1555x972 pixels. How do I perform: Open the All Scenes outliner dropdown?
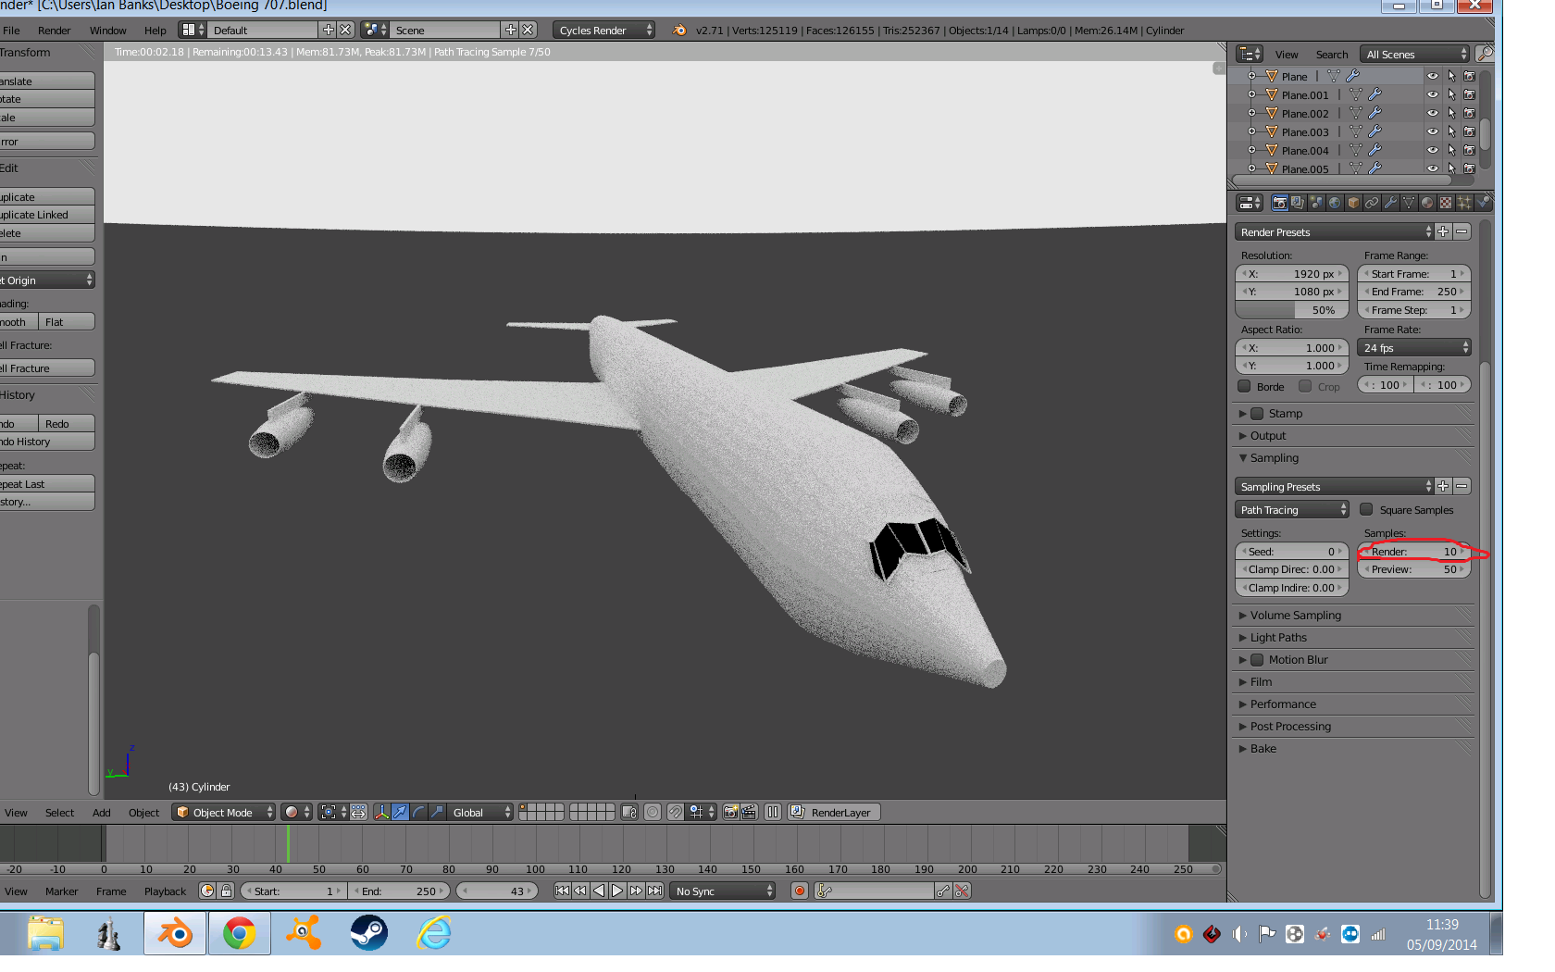pyautogui.click(x=1415, y=54)
